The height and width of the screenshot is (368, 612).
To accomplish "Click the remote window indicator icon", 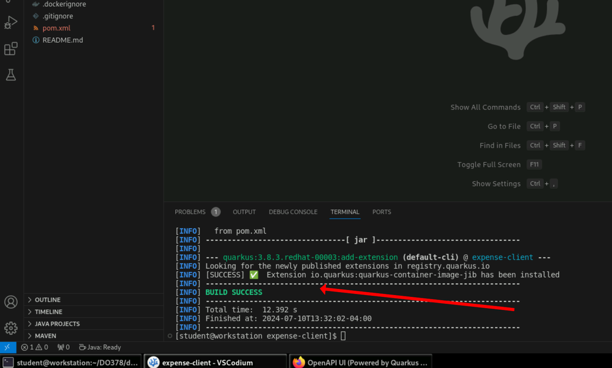I will tap(7, 347).
